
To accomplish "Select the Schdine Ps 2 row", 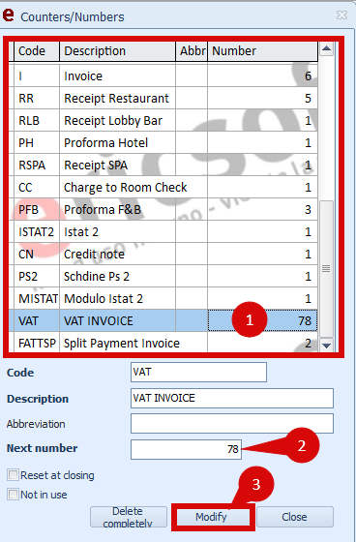I will (x=163, y=276).
